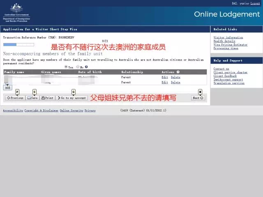Click the Actions help question mark icon
263x197 pixels.
178,72
